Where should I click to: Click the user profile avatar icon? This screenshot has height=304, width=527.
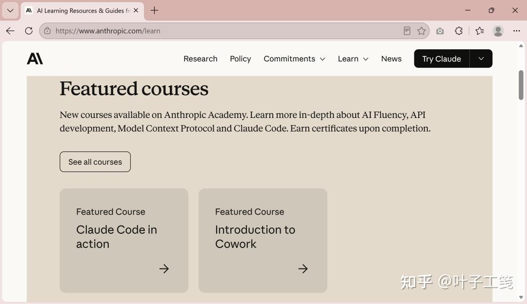coord(498,31)
